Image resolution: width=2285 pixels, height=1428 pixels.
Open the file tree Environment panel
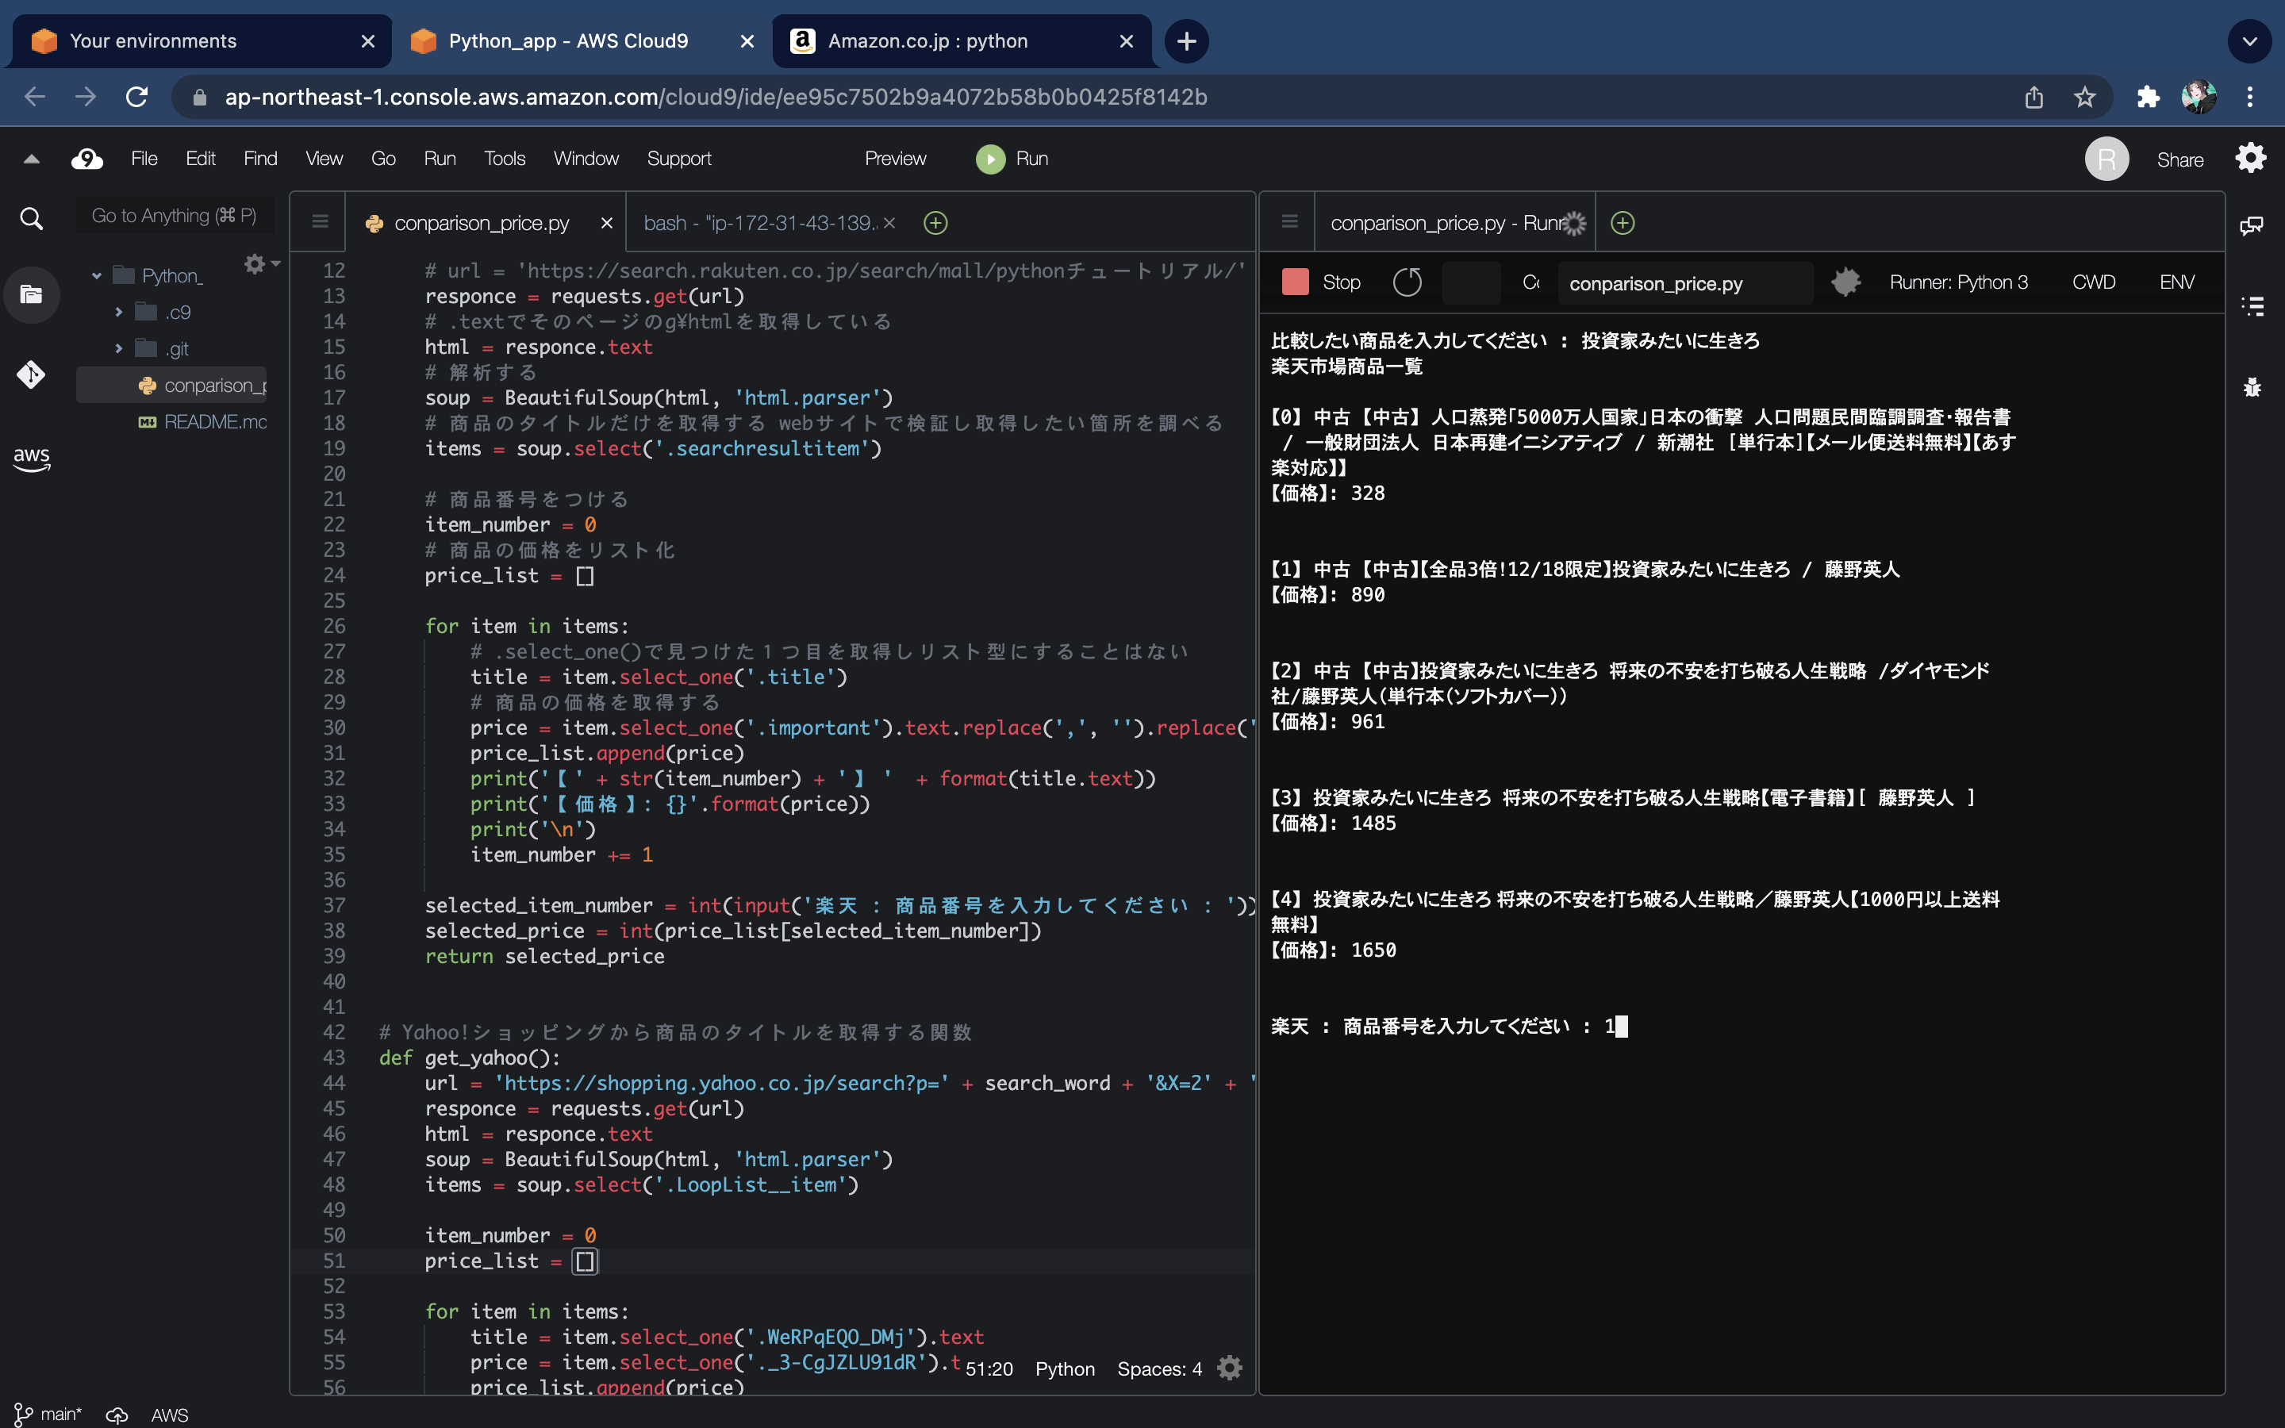pyautogui.click(x=31, y=294)
